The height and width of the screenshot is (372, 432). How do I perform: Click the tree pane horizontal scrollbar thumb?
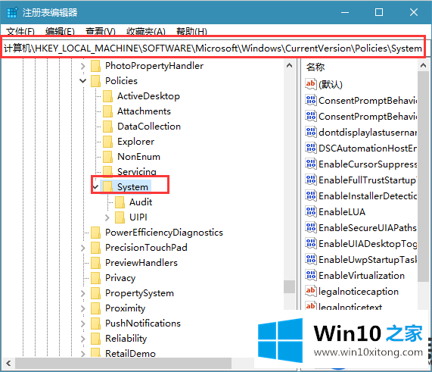[x=123, y=364]
